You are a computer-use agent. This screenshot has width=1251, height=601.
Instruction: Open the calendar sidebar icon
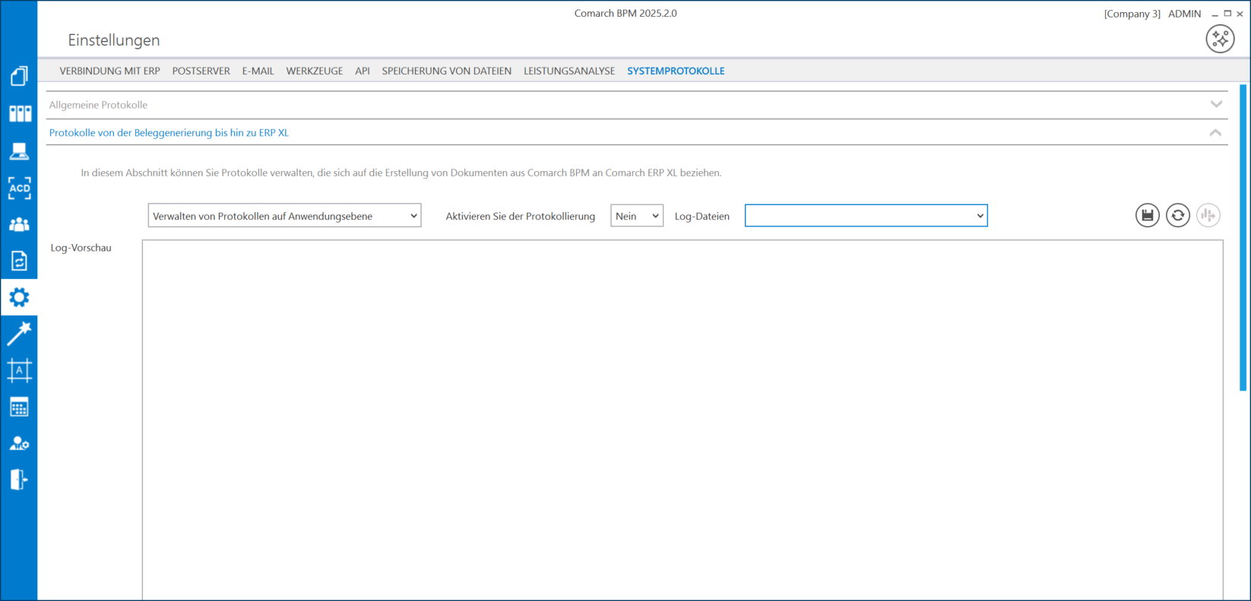tap(19, 407)
